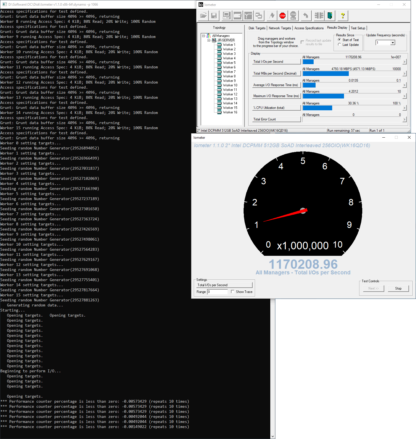The image size is (416, 439).
Task: Click the disk icon beside Worker 4
Action: coord(219,58)
